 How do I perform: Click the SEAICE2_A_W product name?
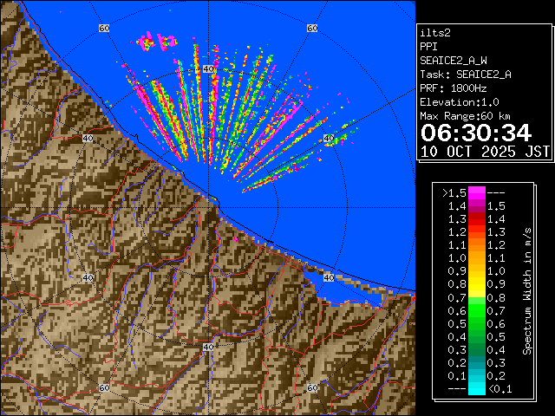click(x=453, y=61)
